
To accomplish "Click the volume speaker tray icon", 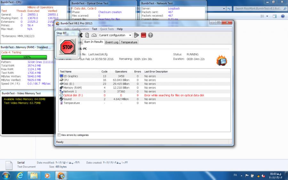I will 263,176.
